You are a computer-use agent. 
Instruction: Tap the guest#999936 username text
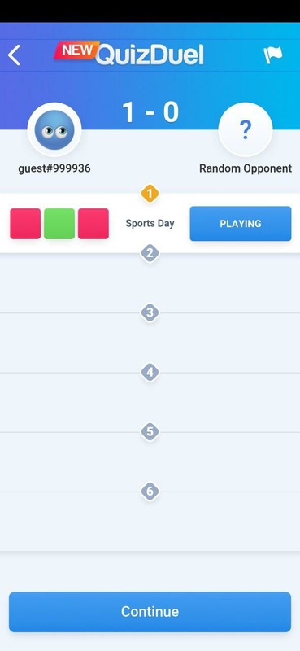(54, 168)
